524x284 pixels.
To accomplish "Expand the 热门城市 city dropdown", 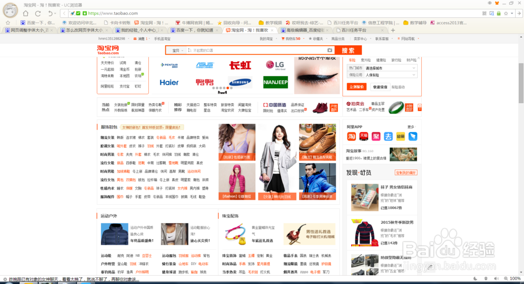I will (x=414, y=68).
